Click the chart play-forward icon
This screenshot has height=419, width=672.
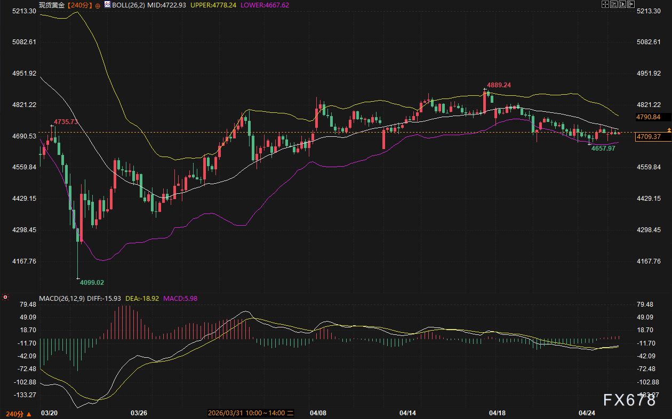click(623, 5)
